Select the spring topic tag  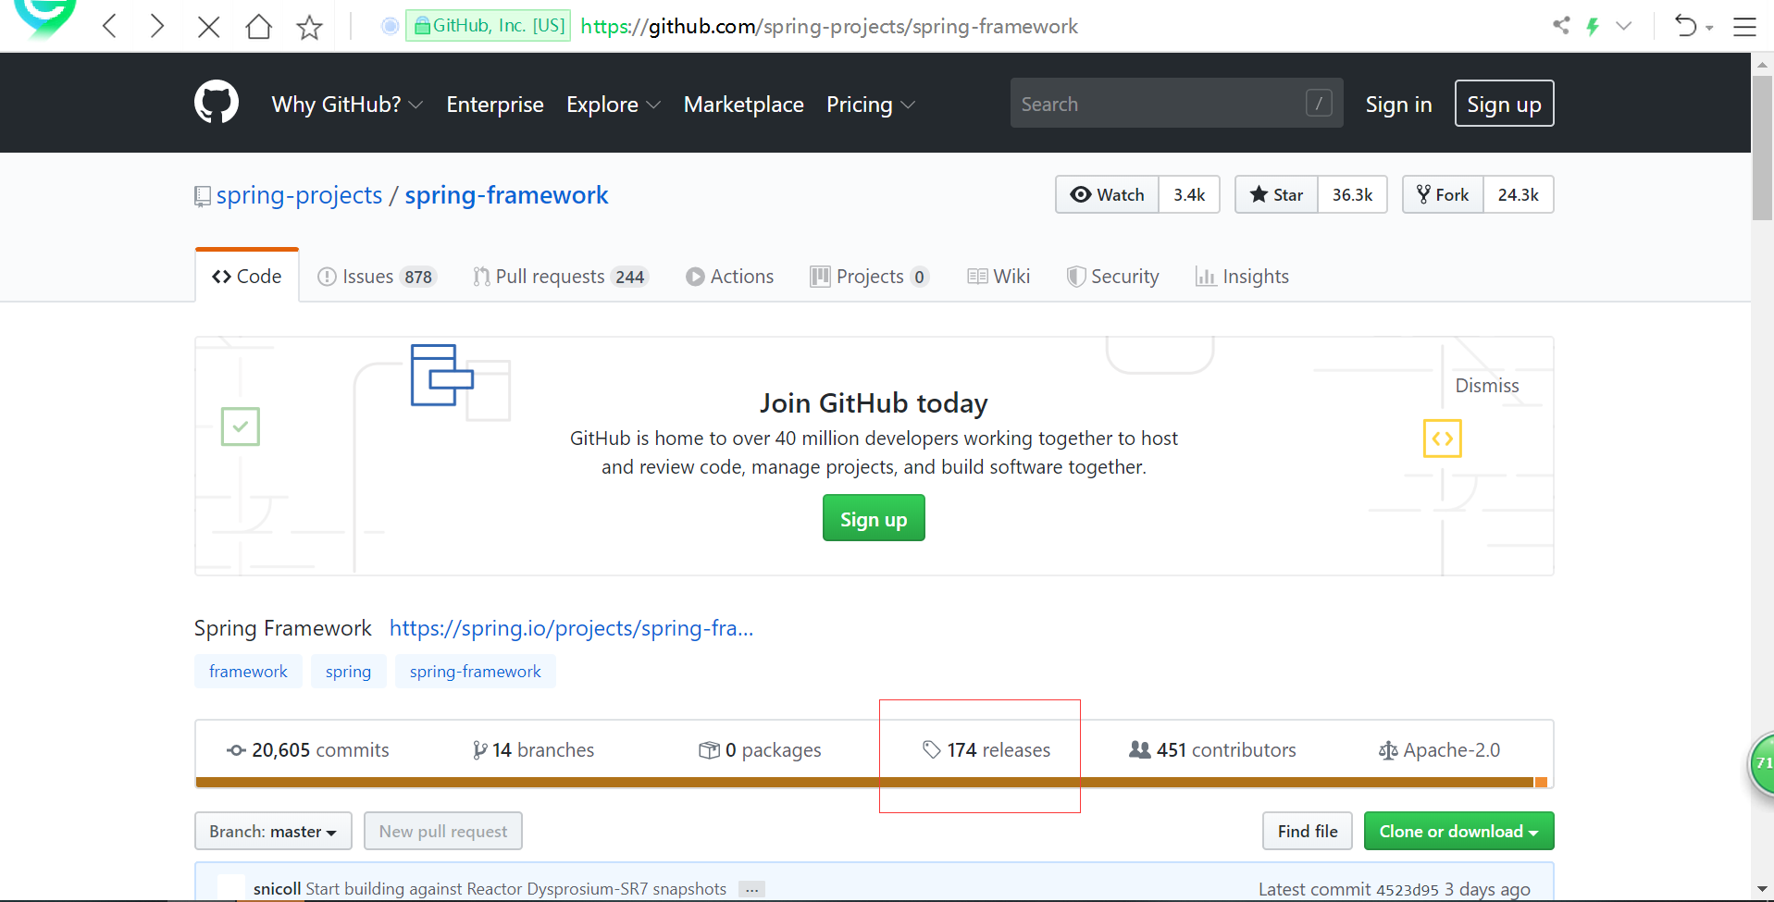point(348,672)
